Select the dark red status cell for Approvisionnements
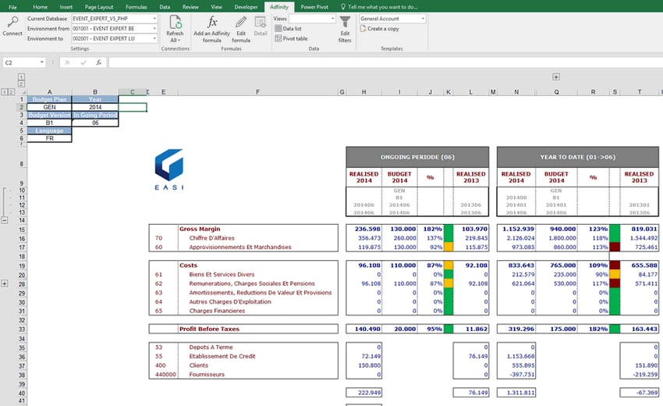This screenshot has height=406, width=663. coord(615,248)
